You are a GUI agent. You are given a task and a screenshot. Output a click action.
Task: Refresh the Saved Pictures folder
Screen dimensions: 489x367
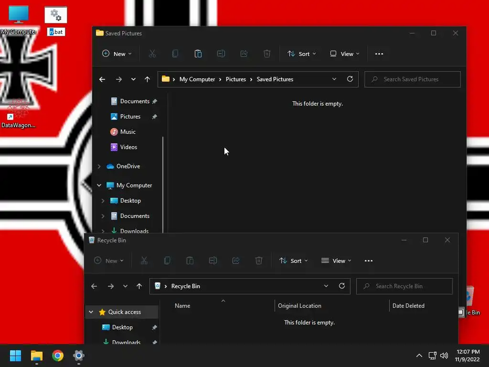click(x=350, y=79)
